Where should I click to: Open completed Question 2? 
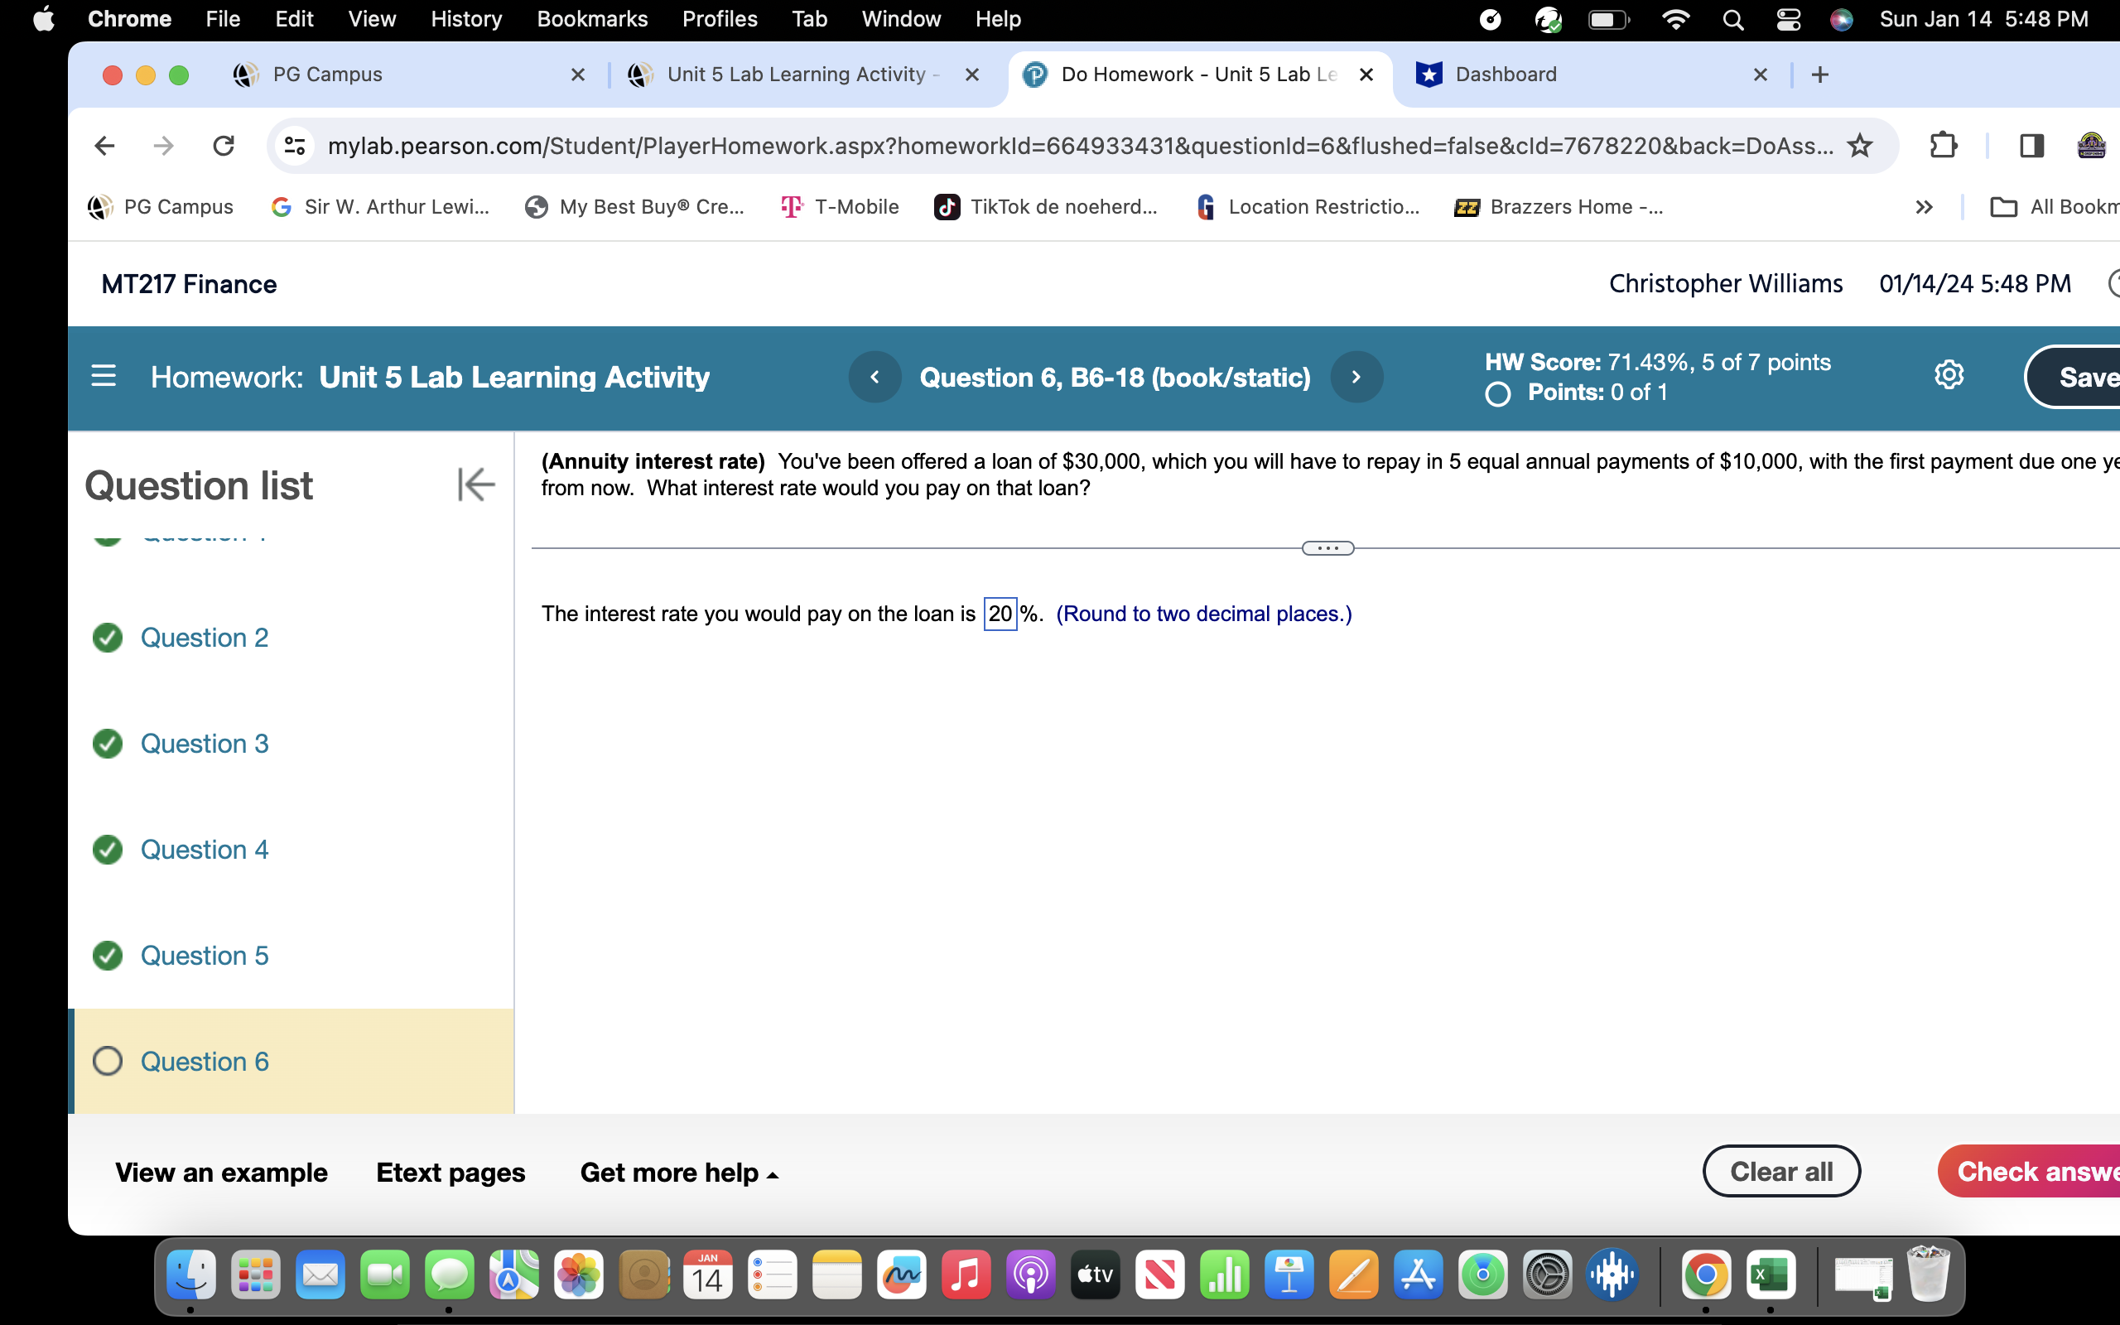coord(204,637)
